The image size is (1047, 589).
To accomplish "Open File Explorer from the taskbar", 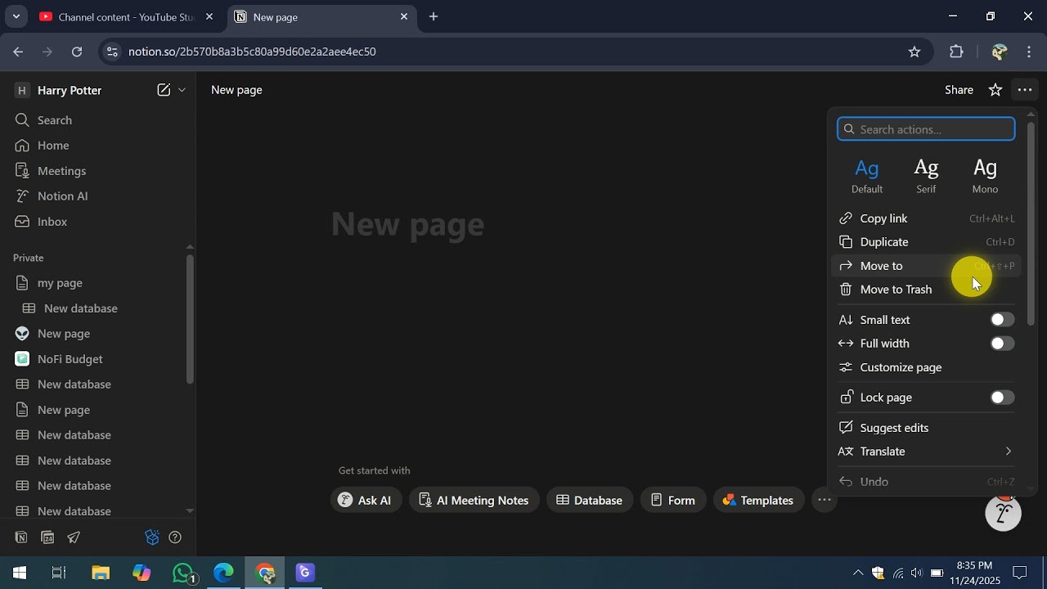I will tap(101, 573).
